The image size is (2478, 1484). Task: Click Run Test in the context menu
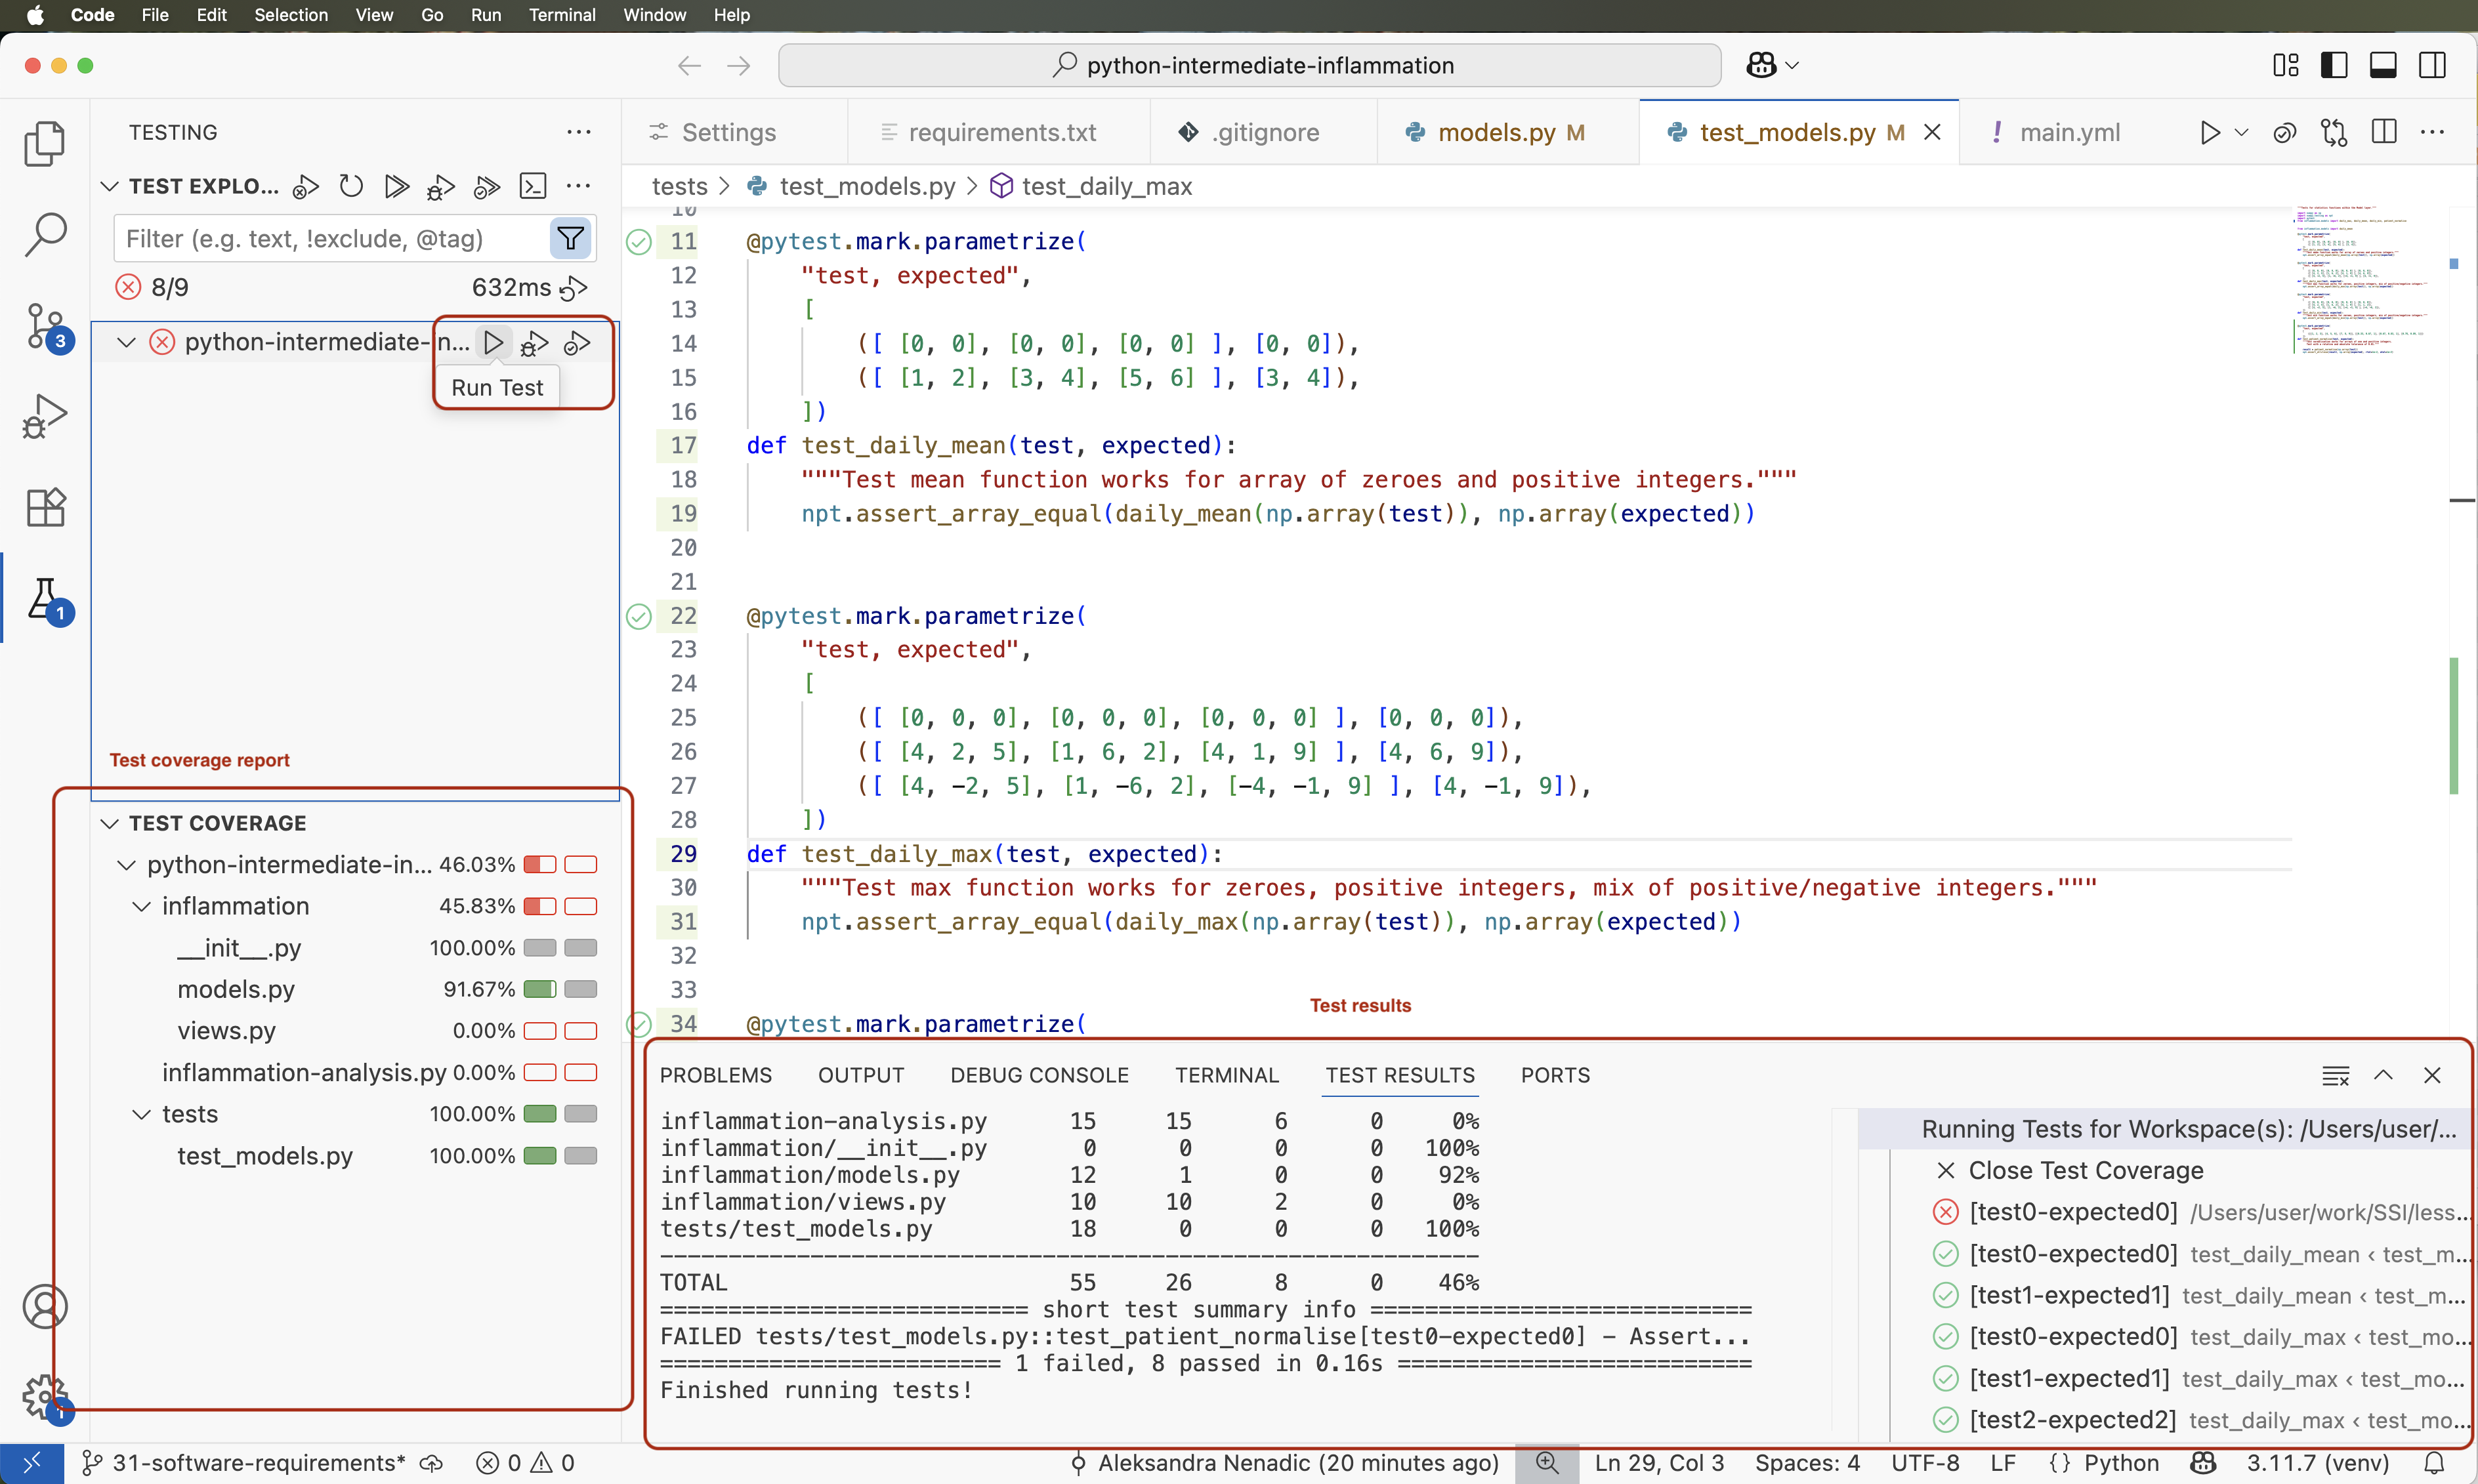pyautogui.click(x=497, y=387)
